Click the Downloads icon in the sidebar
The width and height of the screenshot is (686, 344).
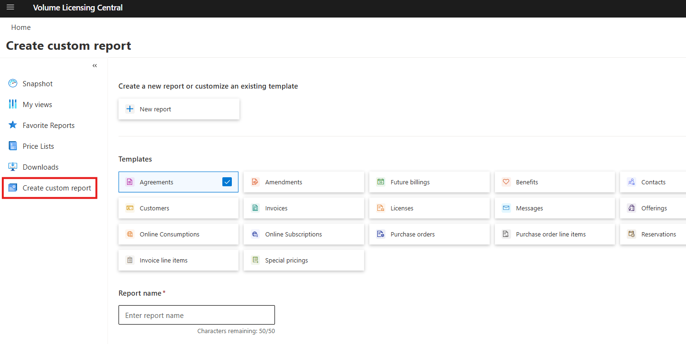(12, 166)
